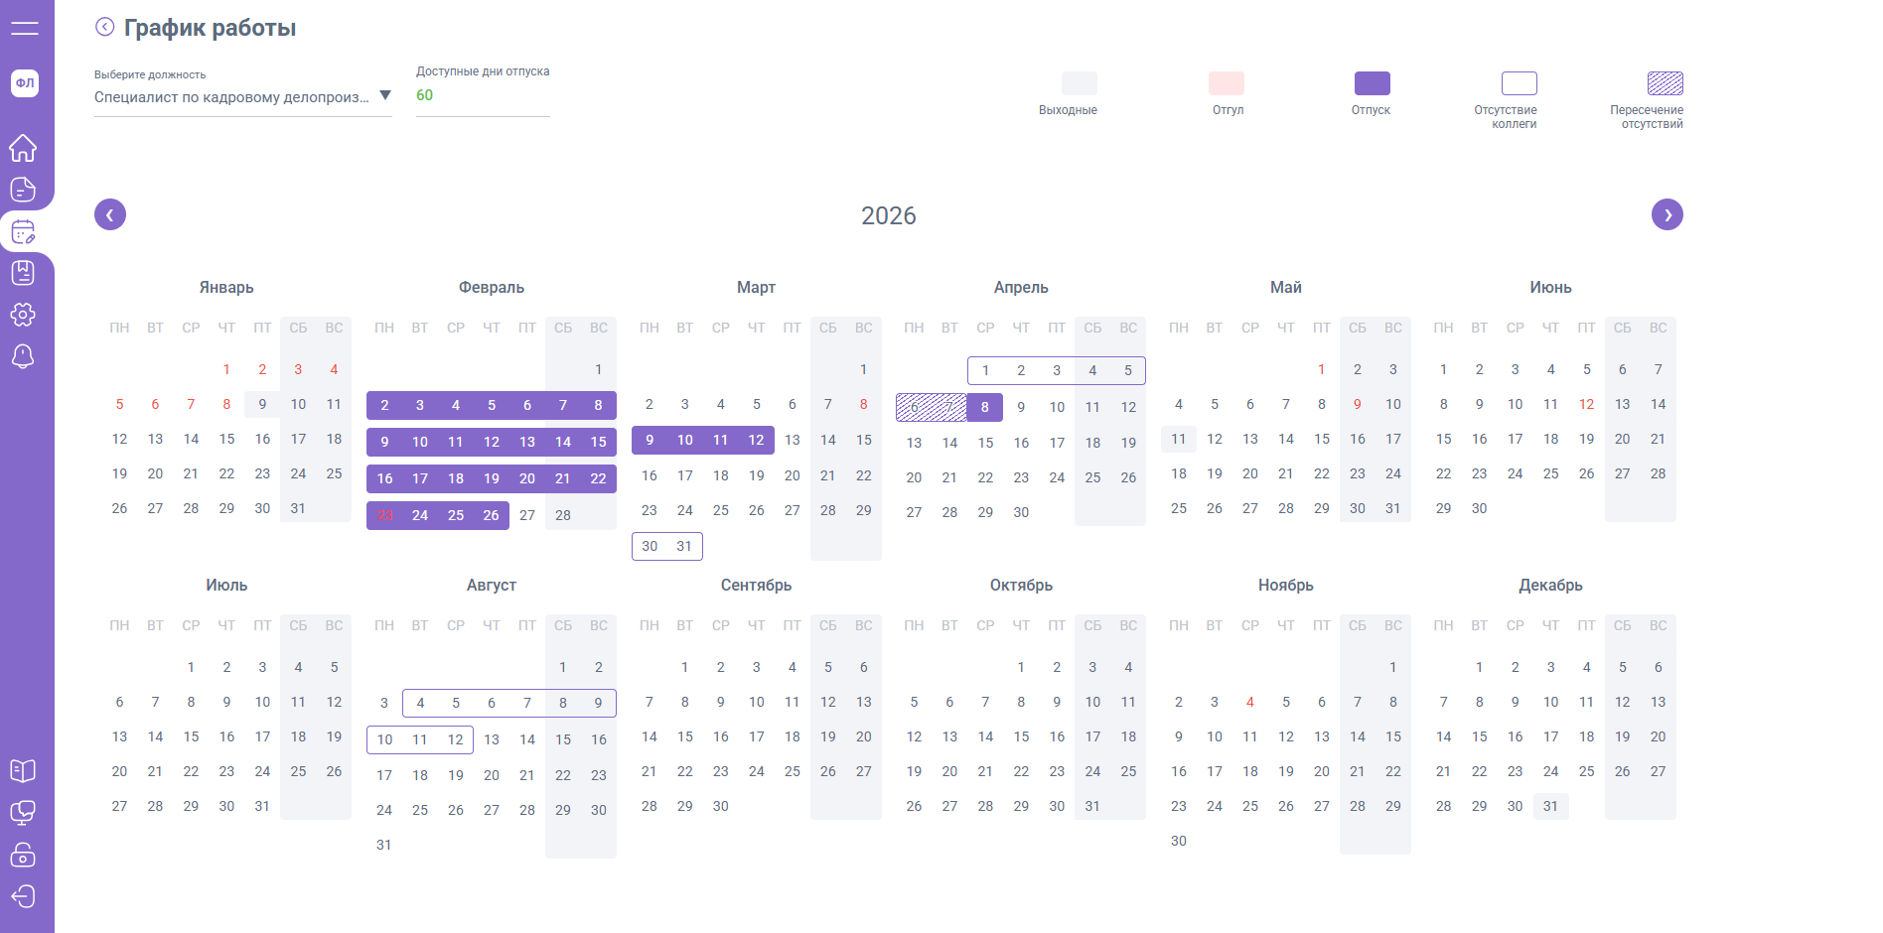Open the open-book icon in sidebar
1883x933 pixels.
tap(23, 771)
